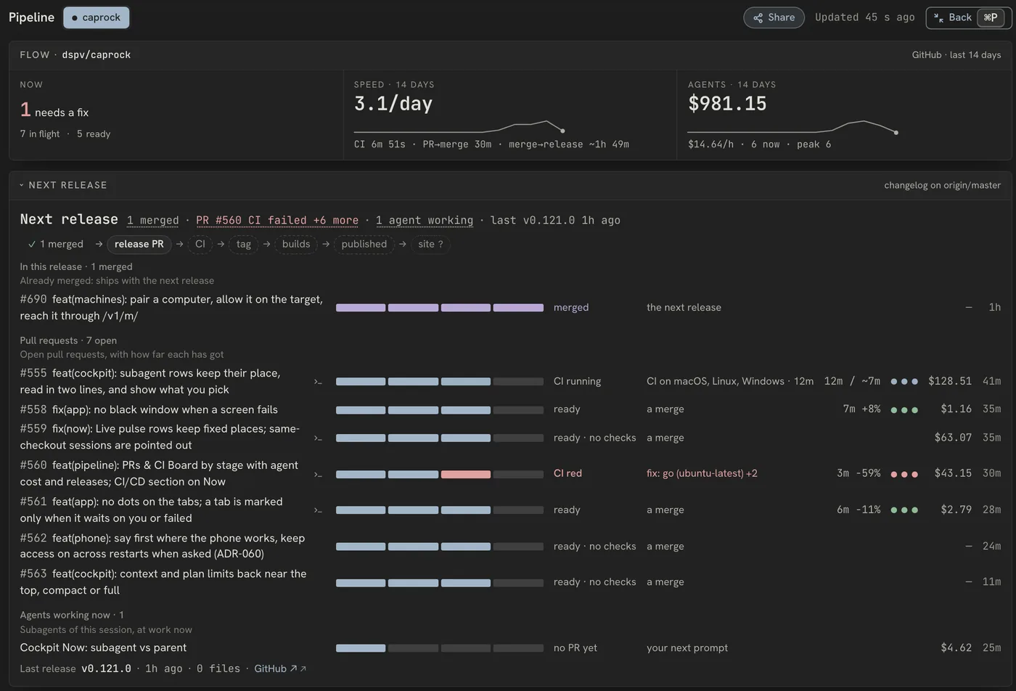Select the 'site ?' stage pill
The image size is (1016, 691).
431,245
